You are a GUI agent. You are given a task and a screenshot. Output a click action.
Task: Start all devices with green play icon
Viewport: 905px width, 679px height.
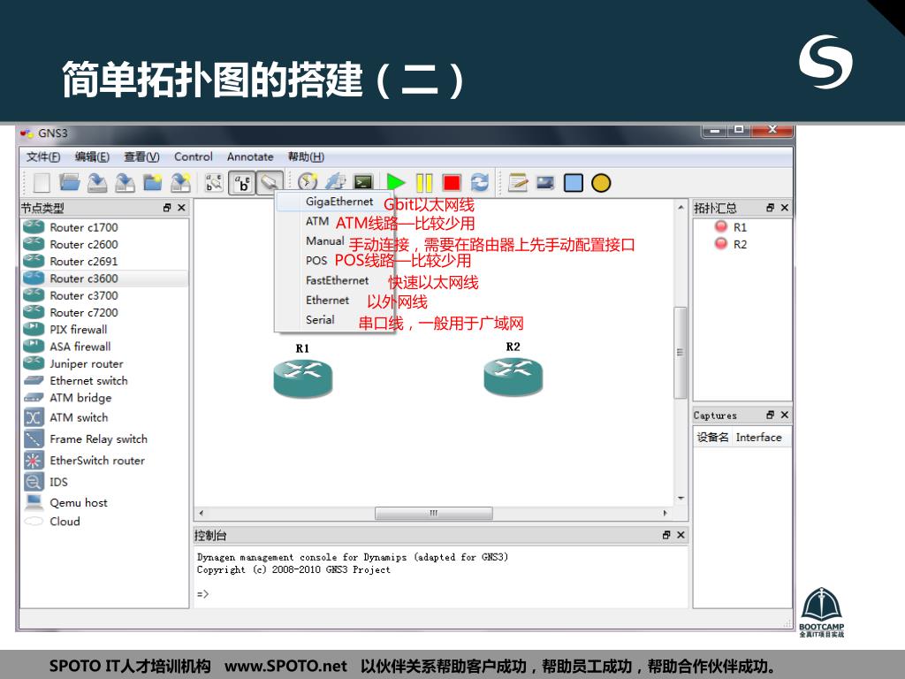(x=396, y=182)
